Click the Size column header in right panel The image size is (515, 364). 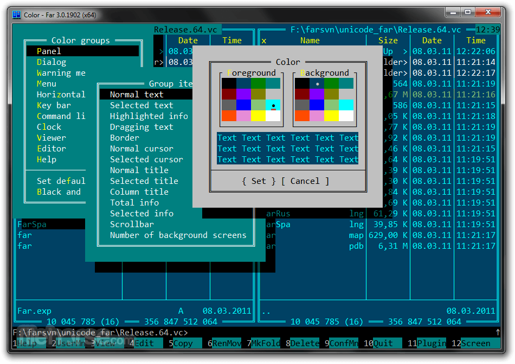(388, 41)
